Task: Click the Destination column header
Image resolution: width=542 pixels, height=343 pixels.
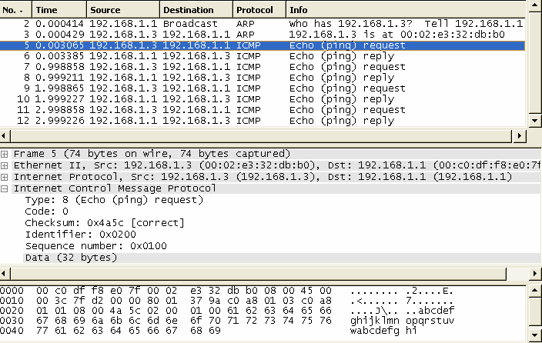Action: pyautogui.click(x=196, y=10)
